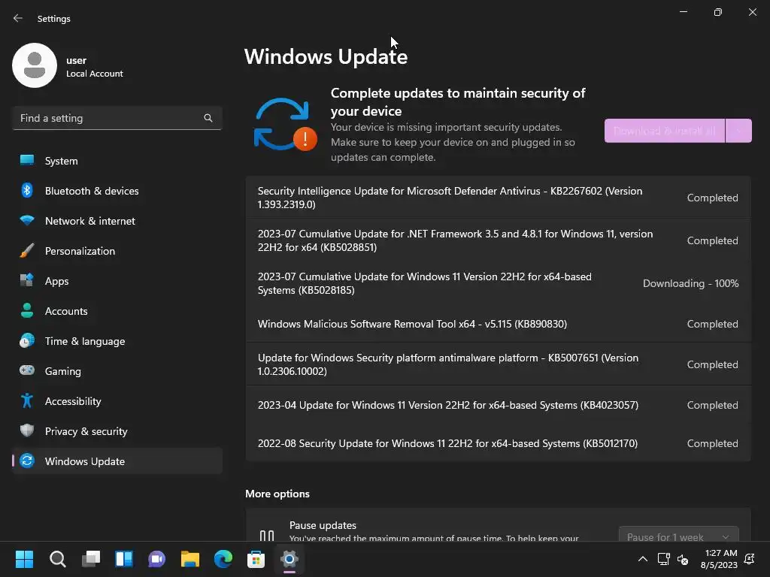770x577 pixels.
Task: Open the clock showing 1:27 AM
Action: click(x=719, y=559)
